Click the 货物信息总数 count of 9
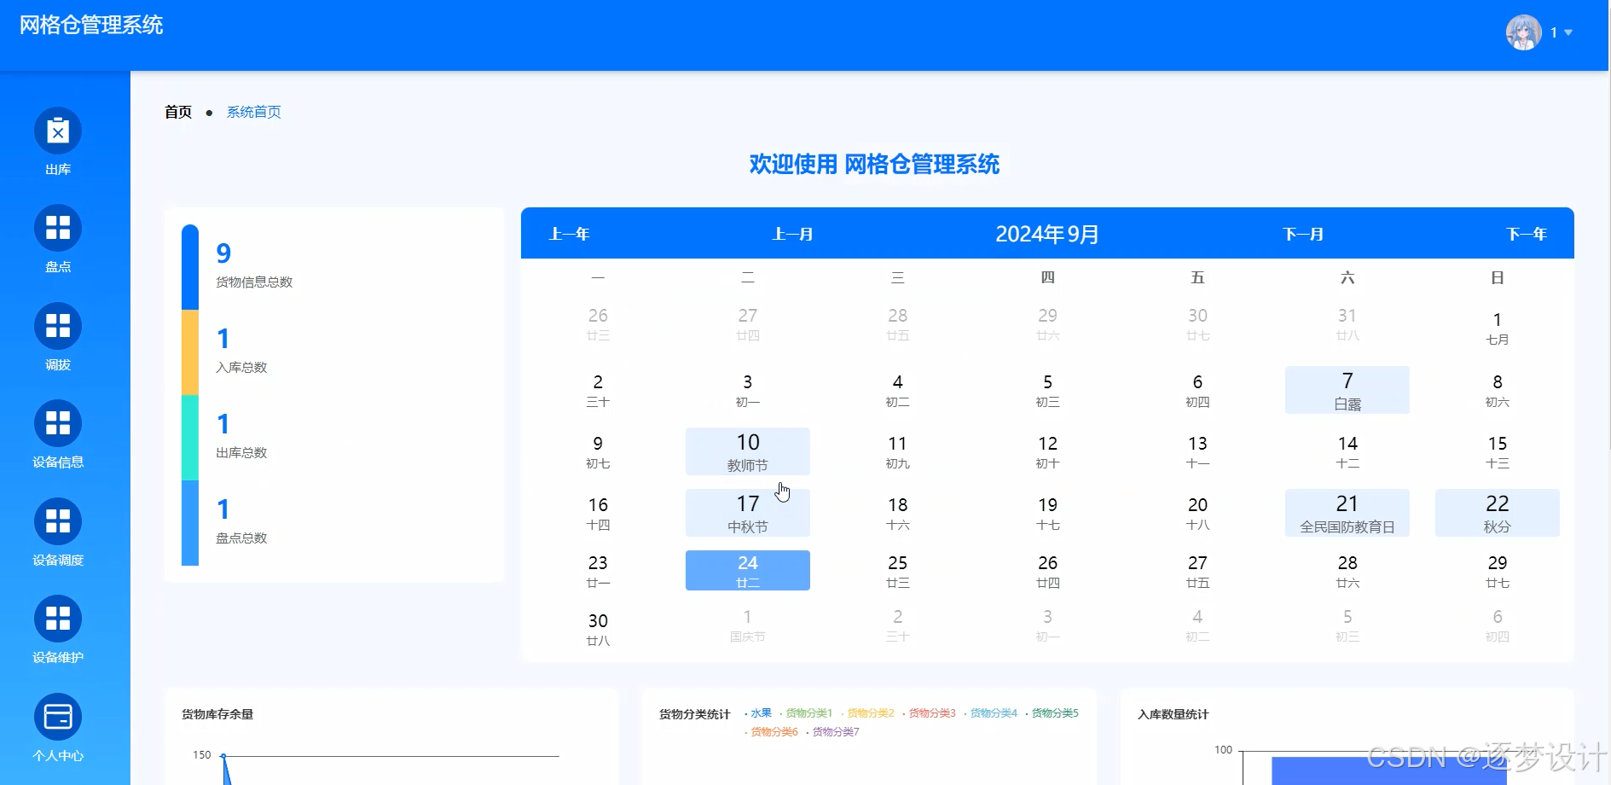1611x785 pixels. (223, 253)
